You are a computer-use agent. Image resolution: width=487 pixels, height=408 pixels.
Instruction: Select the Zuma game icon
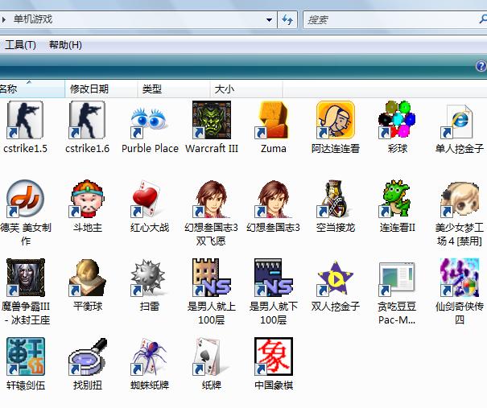[x=274, y=120]
